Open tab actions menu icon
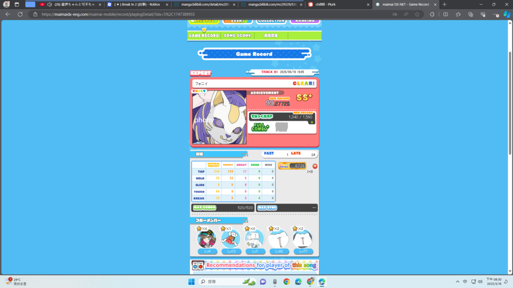Viewport: 513px width, 288px height. point(17,4)
